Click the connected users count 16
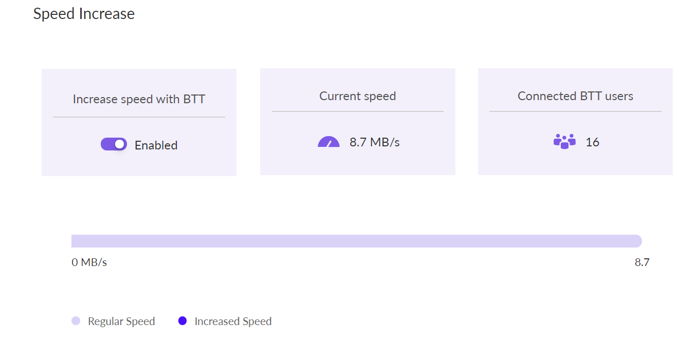This screenshot has width=697, height=341. click(x=592, y=142)
